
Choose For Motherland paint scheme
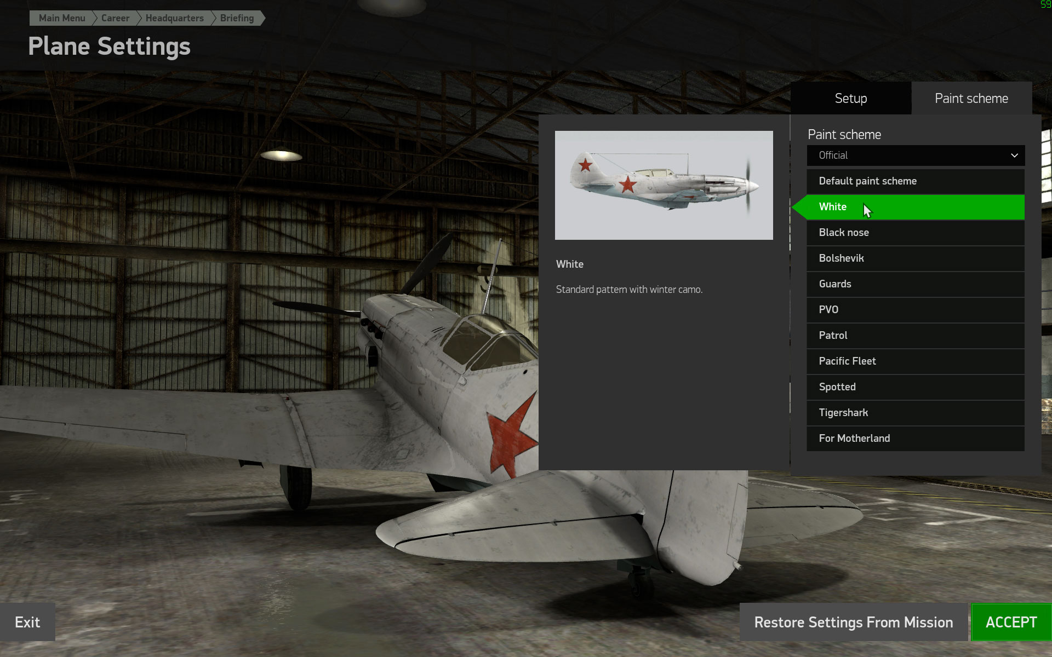[x=916, y=439]
